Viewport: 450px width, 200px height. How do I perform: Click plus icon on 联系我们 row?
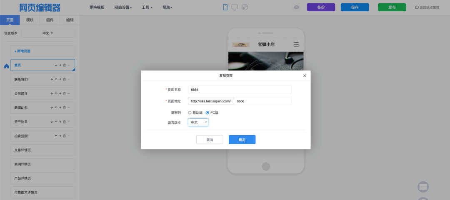point(60,79)
